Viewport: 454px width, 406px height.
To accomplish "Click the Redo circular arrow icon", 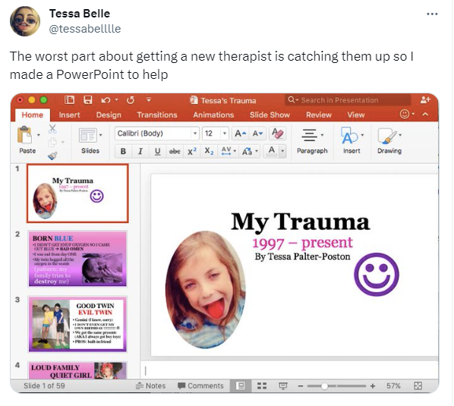I will pyautogui.click(x=131, y=100).
